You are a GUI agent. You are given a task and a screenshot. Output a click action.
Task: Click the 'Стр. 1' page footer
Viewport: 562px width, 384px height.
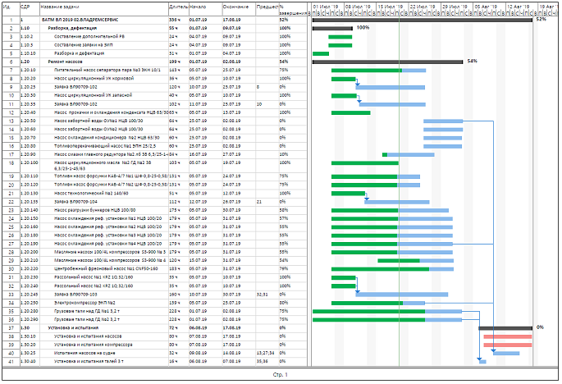280,375
